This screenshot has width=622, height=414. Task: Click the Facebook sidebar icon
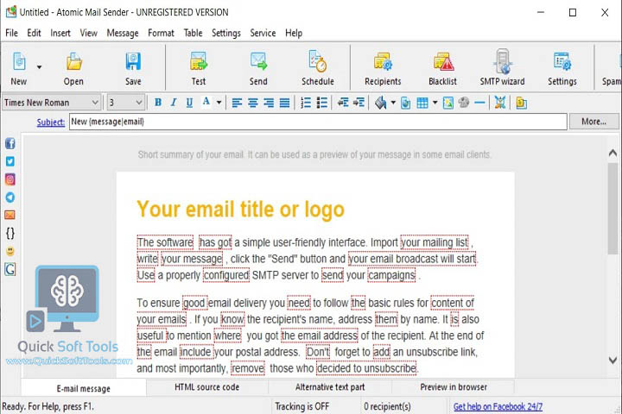10,143
